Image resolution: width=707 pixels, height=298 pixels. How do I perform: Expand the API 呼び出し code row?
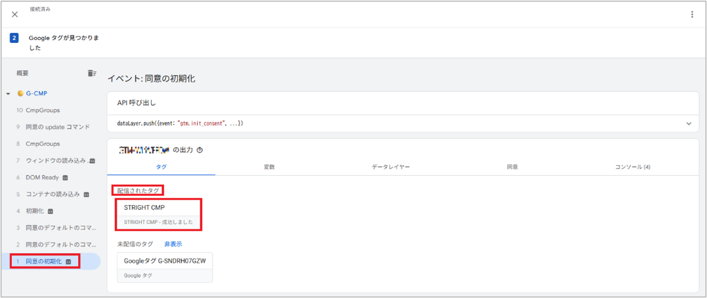coord(689,123)
